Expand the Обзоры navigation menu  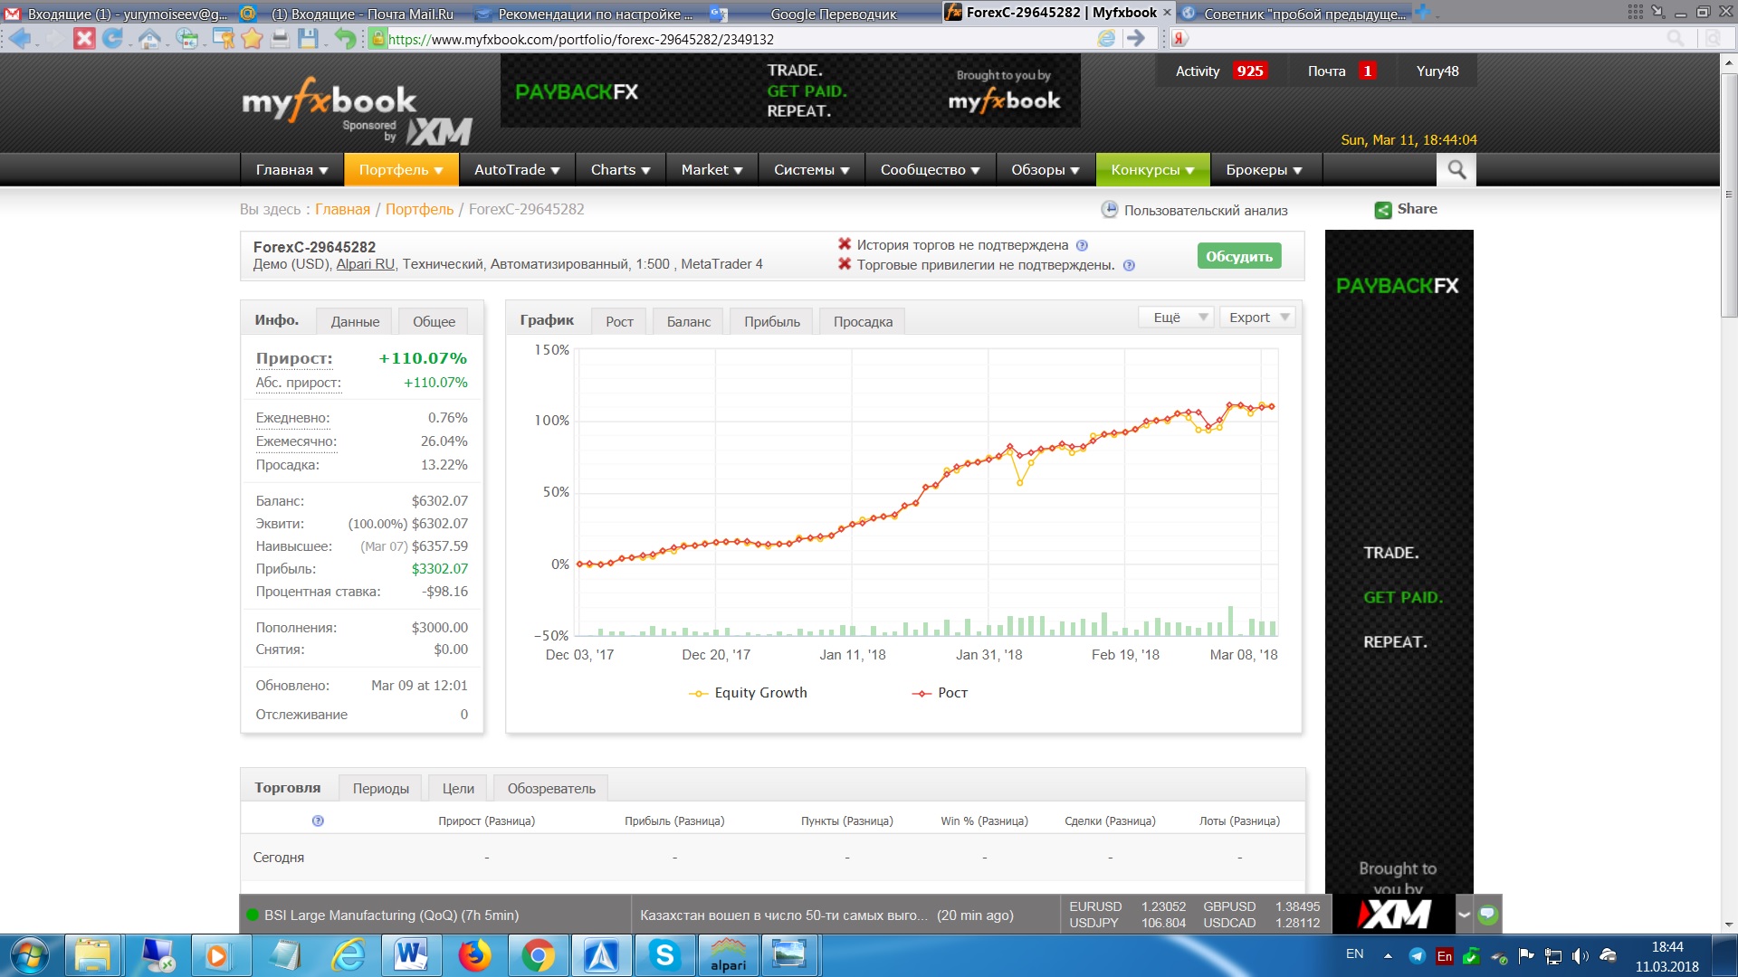tap(1045, 170)
